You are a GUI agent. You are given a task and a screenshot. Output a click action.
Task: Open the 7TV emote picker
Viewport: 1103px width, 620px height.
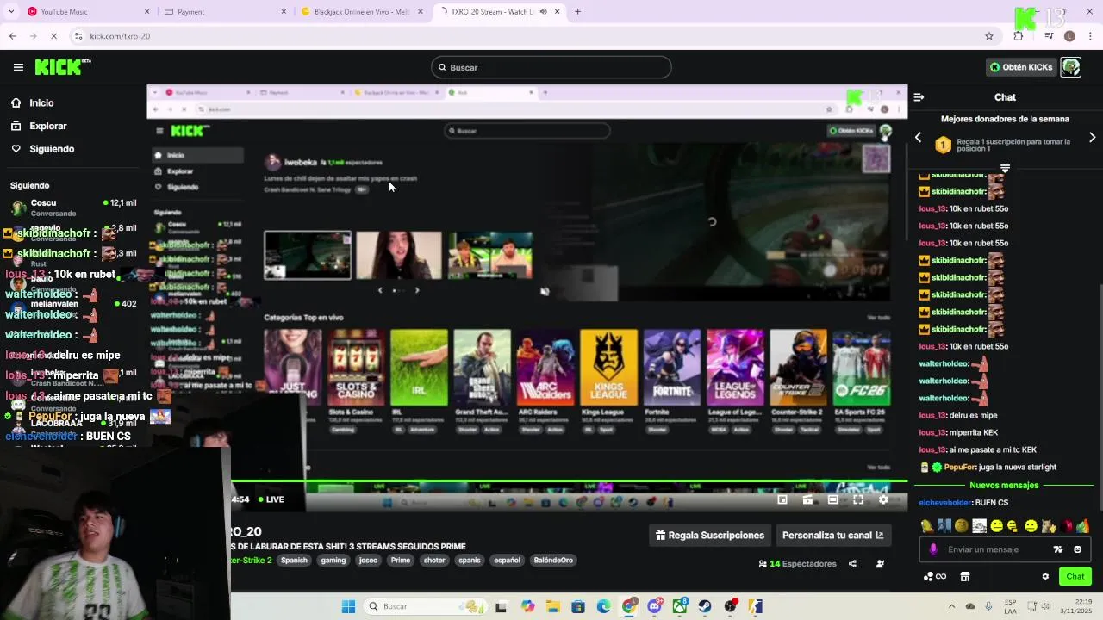point(1058,549)
